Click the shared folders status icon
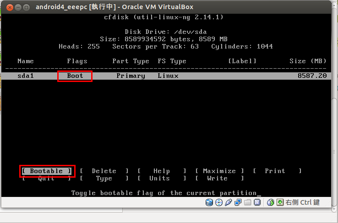The height and width of the screenshot is (223, 338). 247,202
